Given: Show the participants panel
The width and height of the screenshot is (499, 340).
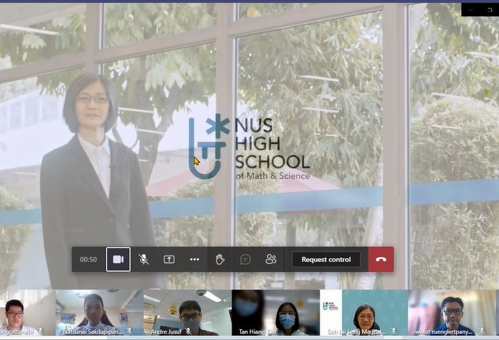Looking at the screenshot, I should 271,260.
